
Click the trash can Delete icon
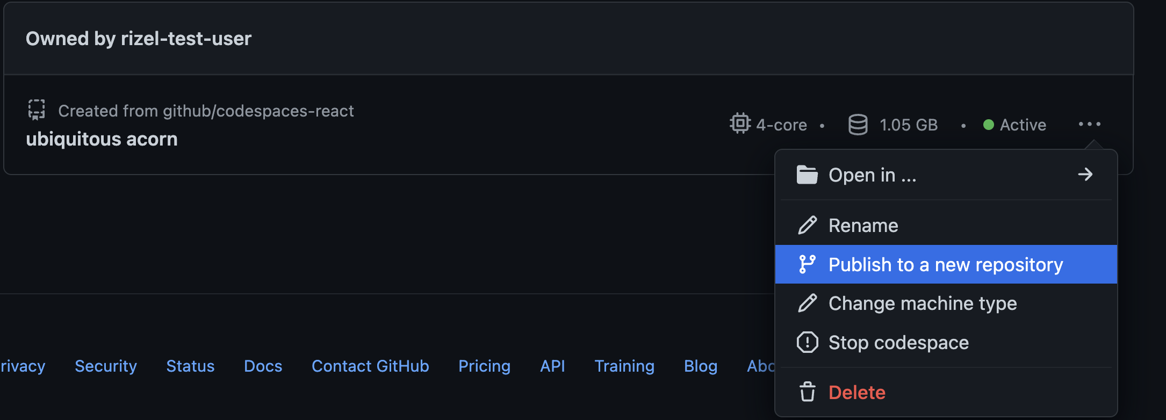(807, 392)
